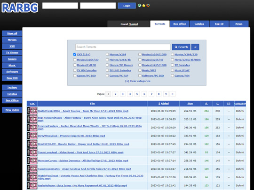Screen dimensions: 254x190
Task: Go to the Top 10 tab
Action: 219,24
